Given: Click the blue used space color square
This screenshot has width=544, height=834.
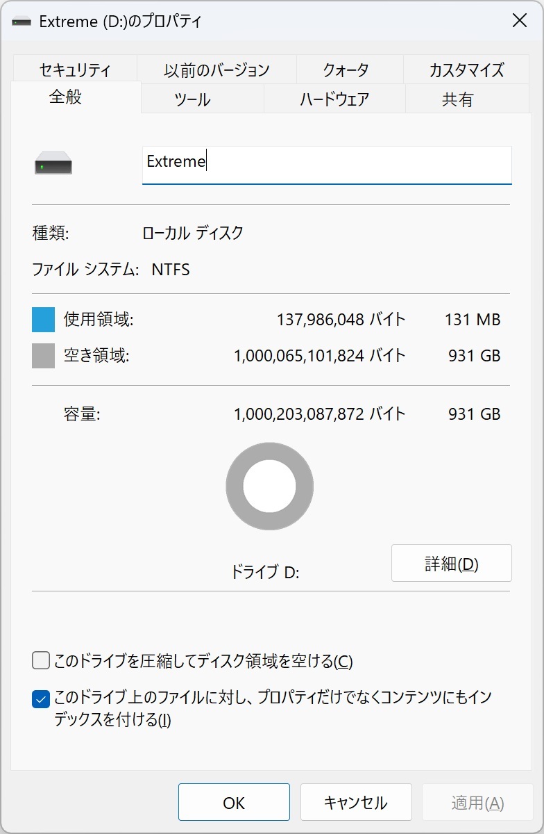Looking at the screenshot, I should pos(43,320).
